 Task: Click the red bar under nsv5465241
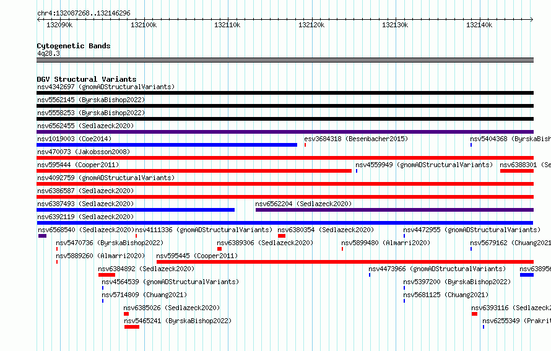[x=132, y=327]
